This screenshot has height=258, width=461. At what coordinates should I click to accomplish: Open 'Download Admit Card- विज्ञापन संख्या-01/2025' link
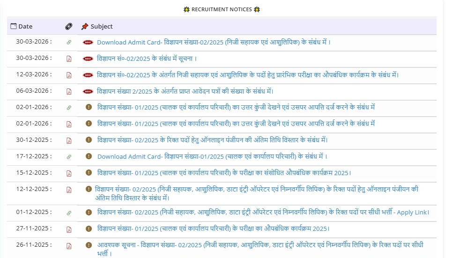(x=212, y=156)
